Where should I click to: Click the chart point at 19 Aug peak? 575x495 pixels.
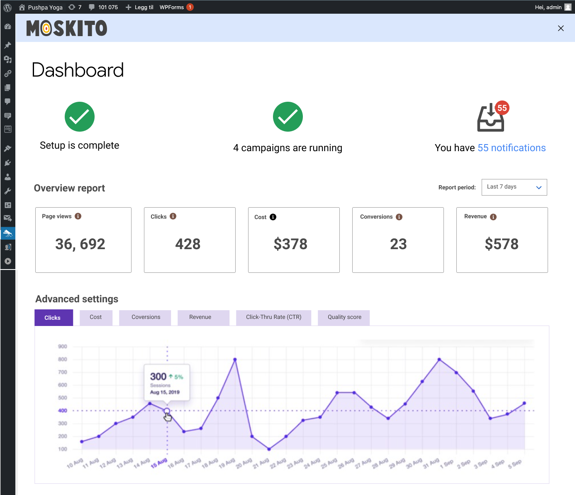pyautogui.click(x=235, y=360)
